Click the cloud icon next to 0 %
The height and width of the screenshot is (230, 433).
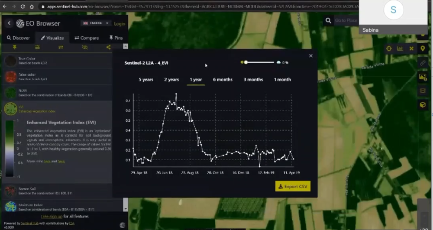point(278,62)
